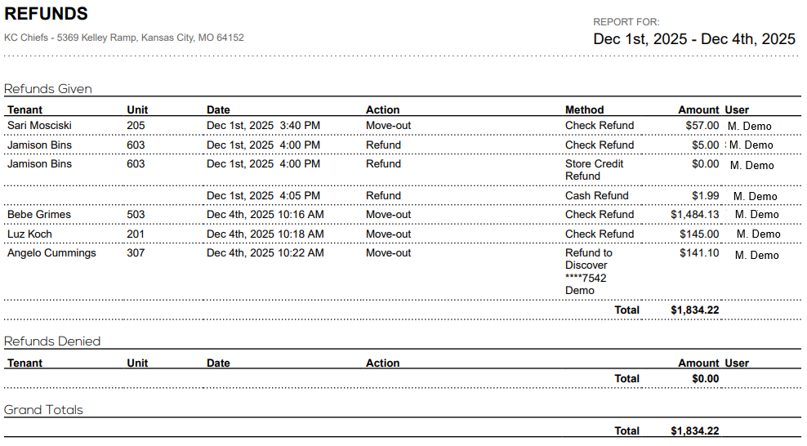Click the Grand Totals section heading

point(43,410)
